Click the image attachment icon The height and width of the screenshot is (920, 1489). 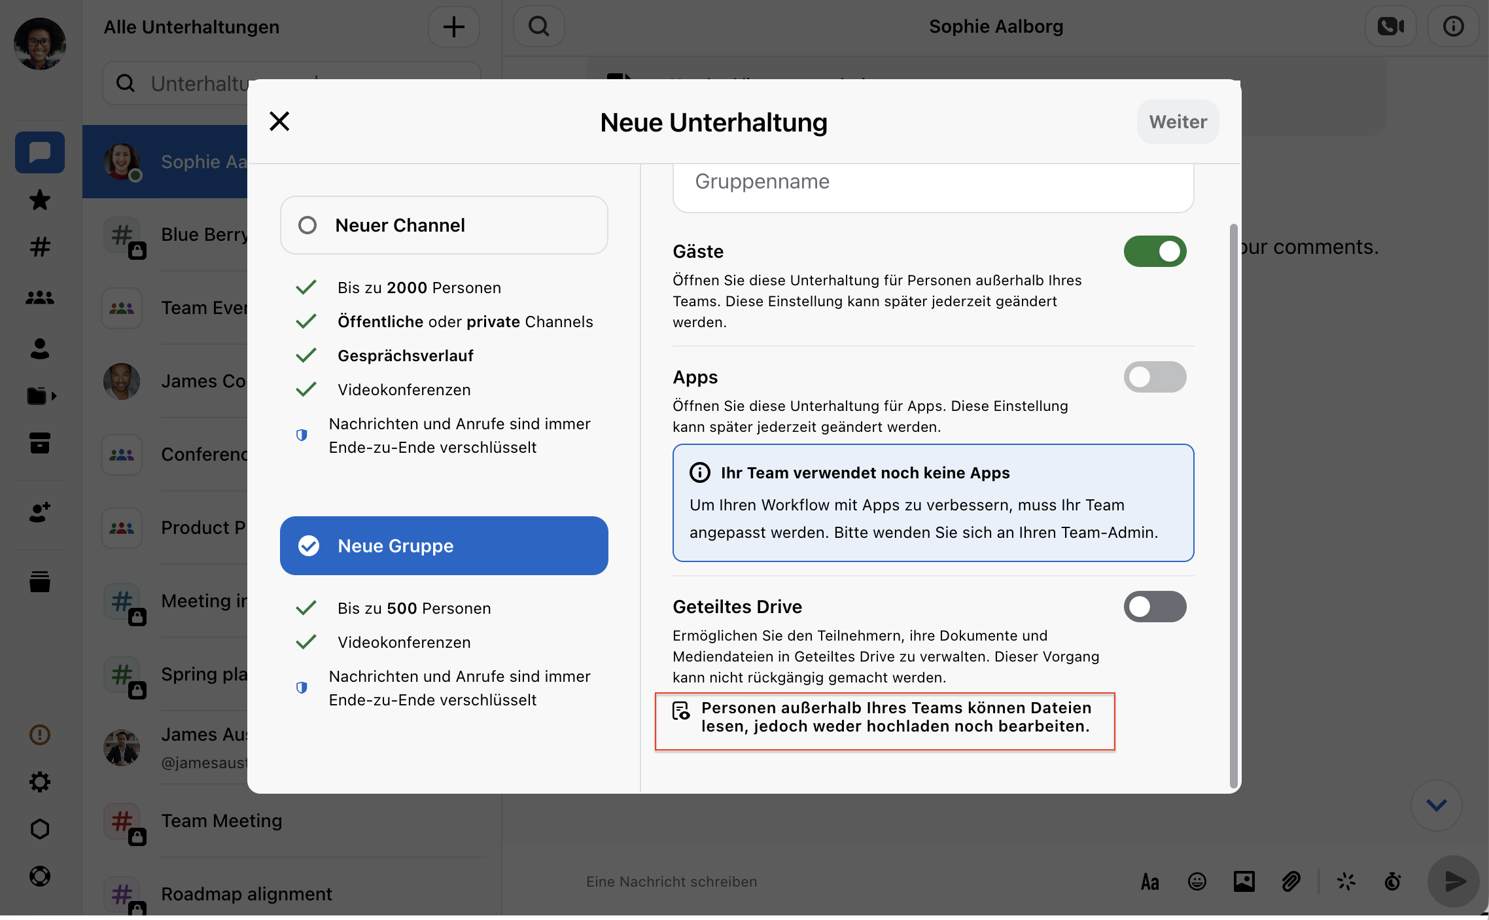(1244, 882)
